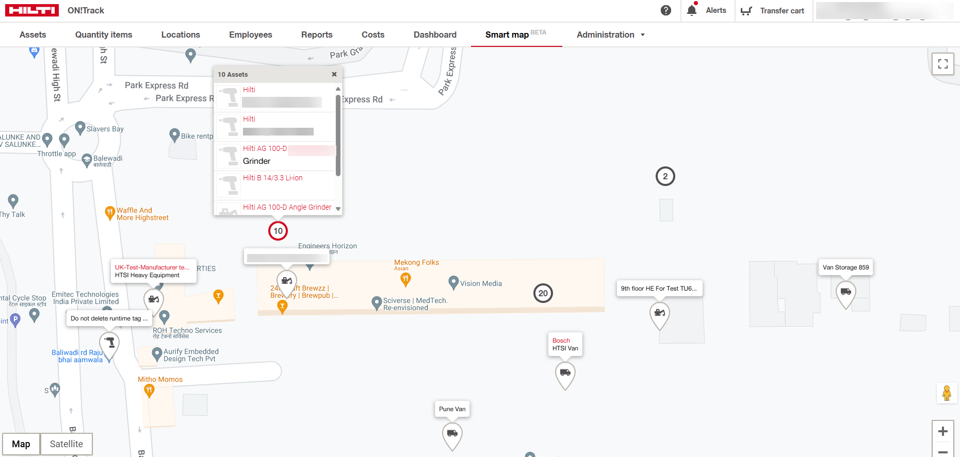Click the Van Storage 859 marker
The width and height of the screenshot is (960, 457).
pyautogui.click(x=845, y=292)
